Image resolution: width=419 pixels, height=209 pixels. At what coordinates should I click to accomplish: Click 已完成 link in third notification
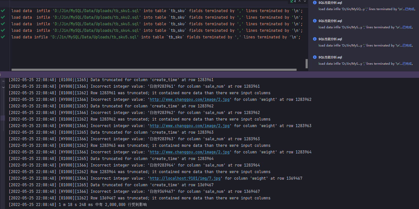(407, 45)
